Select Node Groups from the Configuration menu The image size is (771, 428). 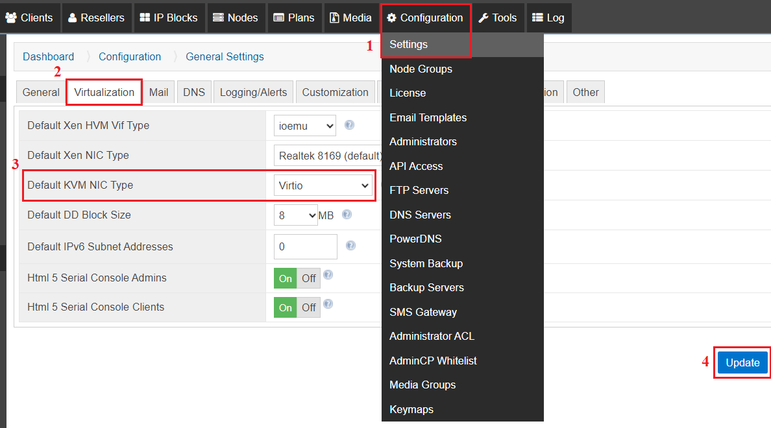point(421,69)
